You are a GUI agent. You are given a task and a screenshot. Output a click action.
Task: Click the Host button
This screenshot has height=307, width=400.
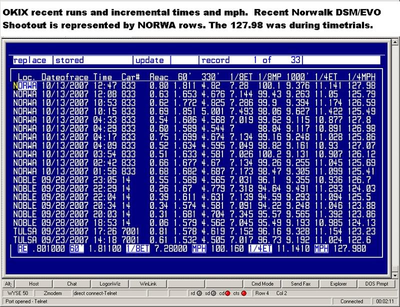pos(33,284)
